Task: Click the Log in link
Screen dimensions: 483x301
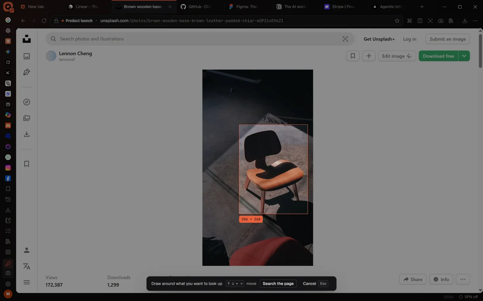Action: (410, 39)
